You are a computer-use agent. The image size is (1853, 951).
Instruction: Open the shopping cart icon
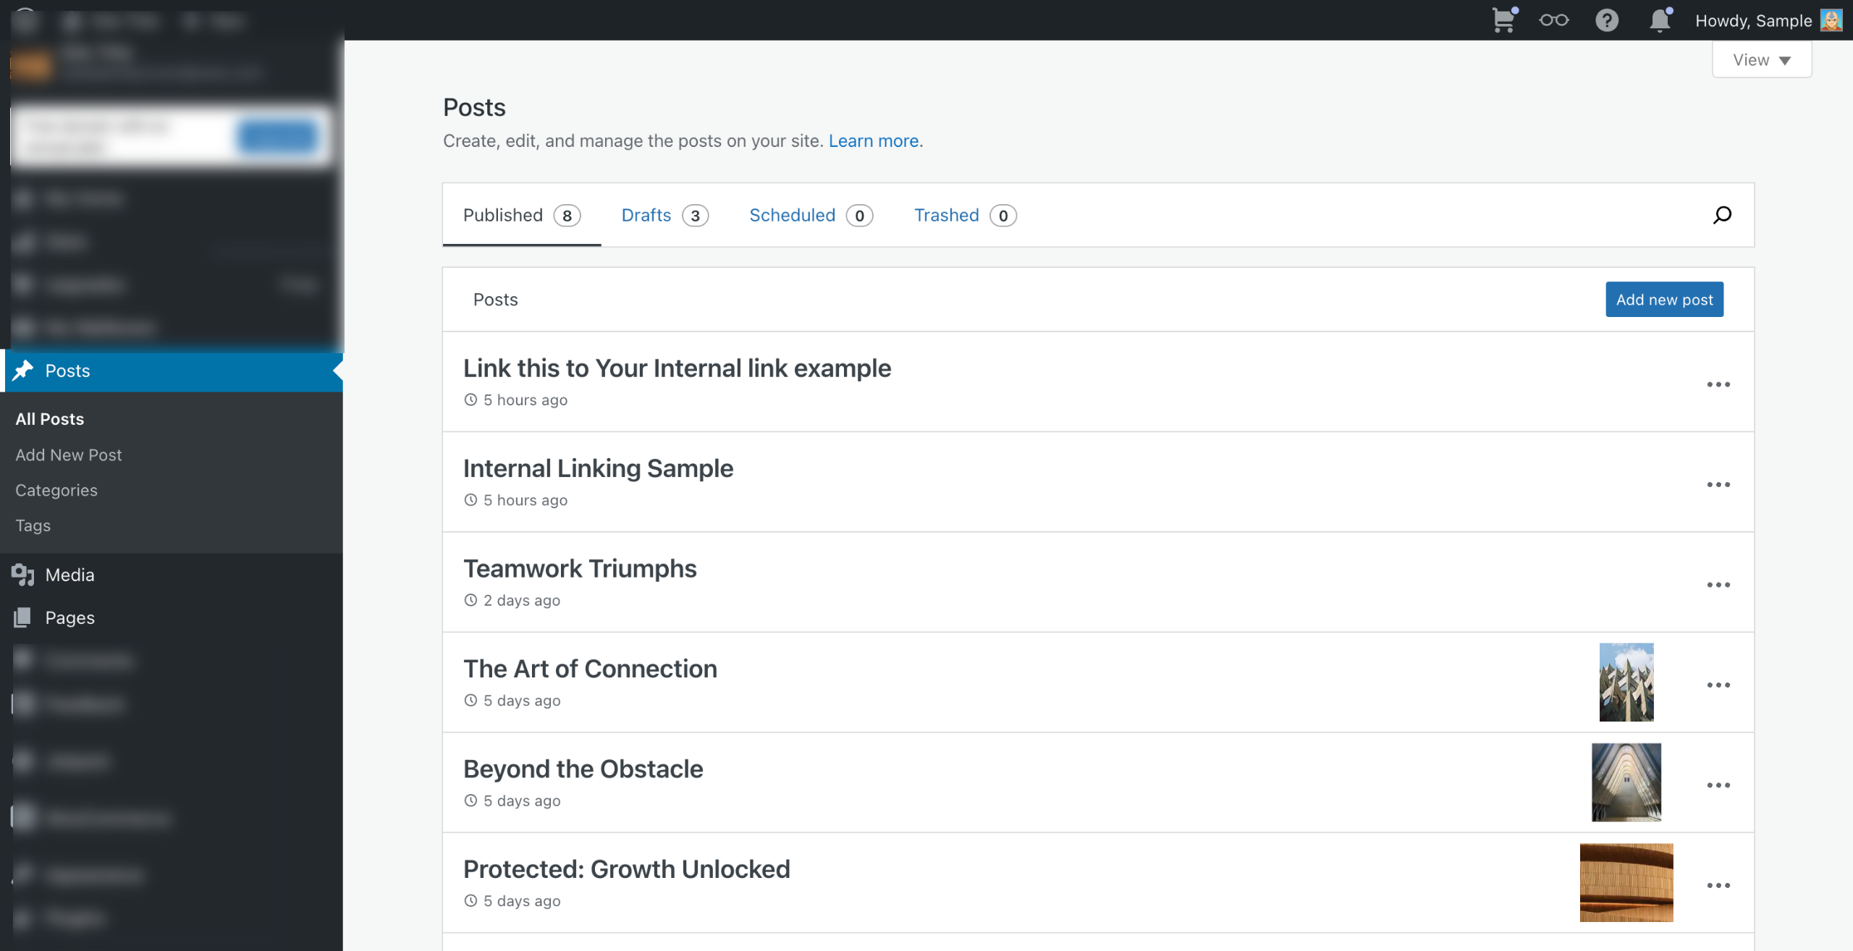(x=1503, y=20)
